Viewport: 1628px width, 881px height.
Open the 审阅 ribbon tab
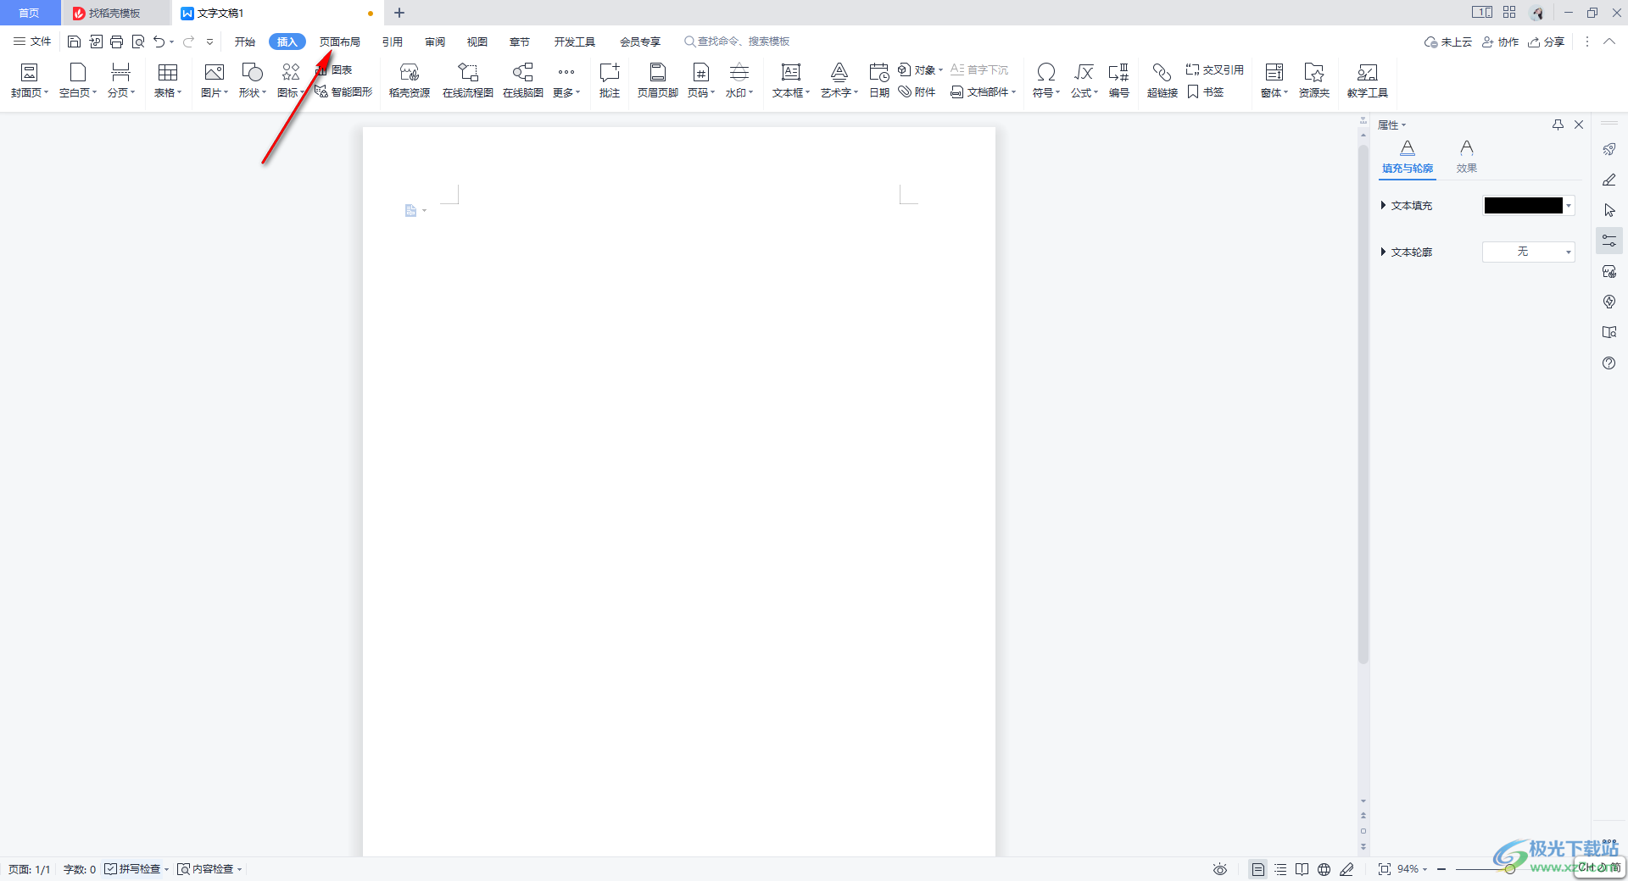coord(435,42)
